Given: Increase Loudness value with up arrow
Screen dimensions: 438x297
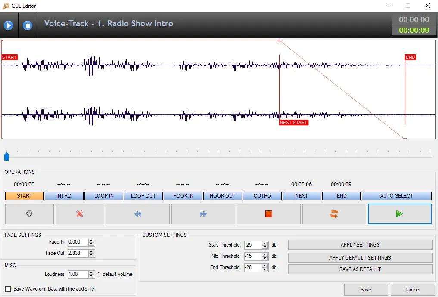Looking at the screenshot, I should click(91, 273).
